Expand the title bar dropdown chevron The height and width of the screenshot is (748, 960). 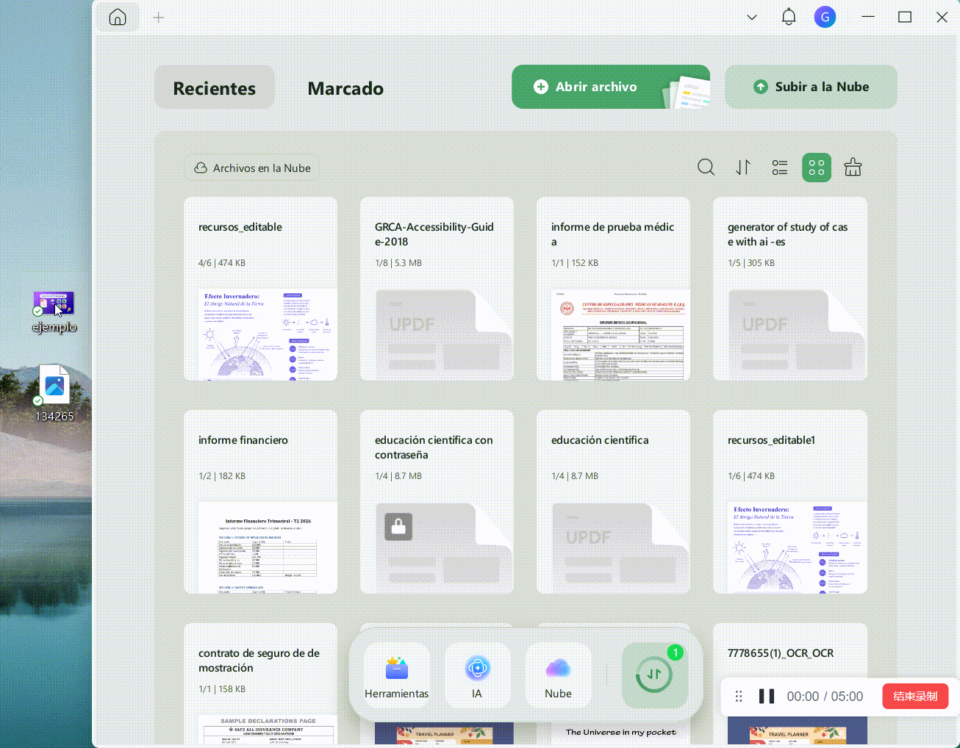752,18
